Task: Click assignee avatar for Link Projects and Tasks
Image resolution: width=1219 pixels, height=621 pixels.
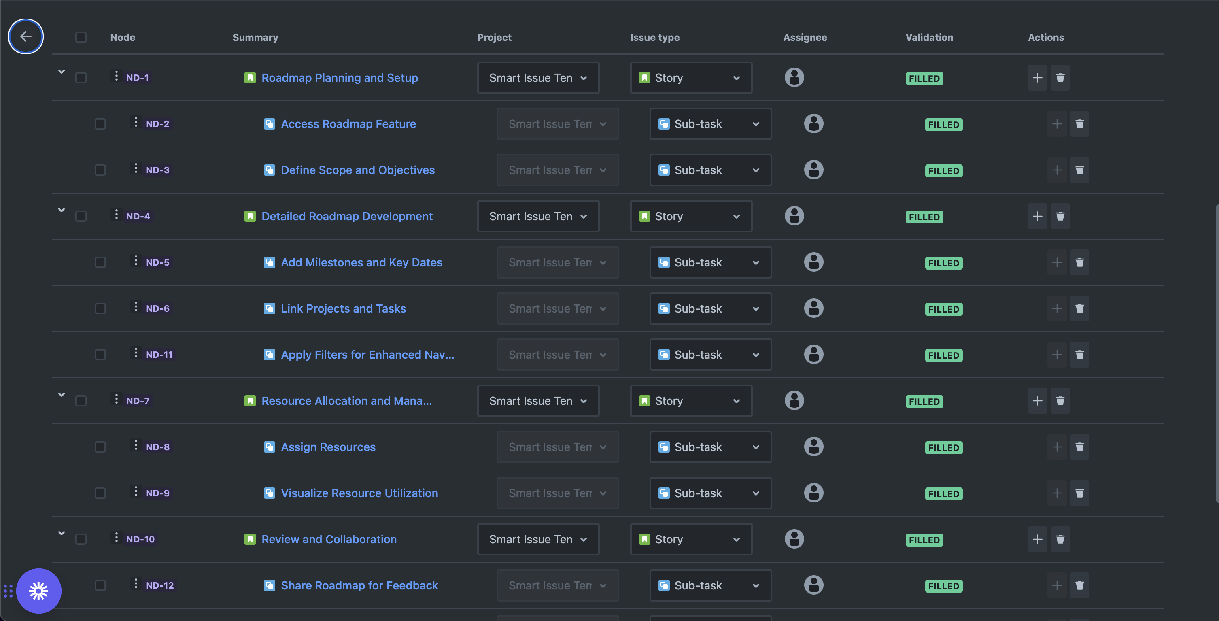Action: point(813,308)
